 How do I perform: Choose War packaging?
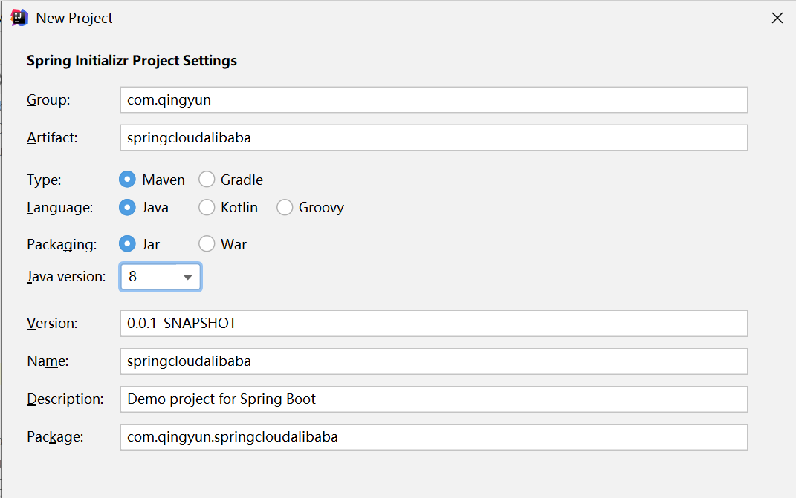click(206, 243)
